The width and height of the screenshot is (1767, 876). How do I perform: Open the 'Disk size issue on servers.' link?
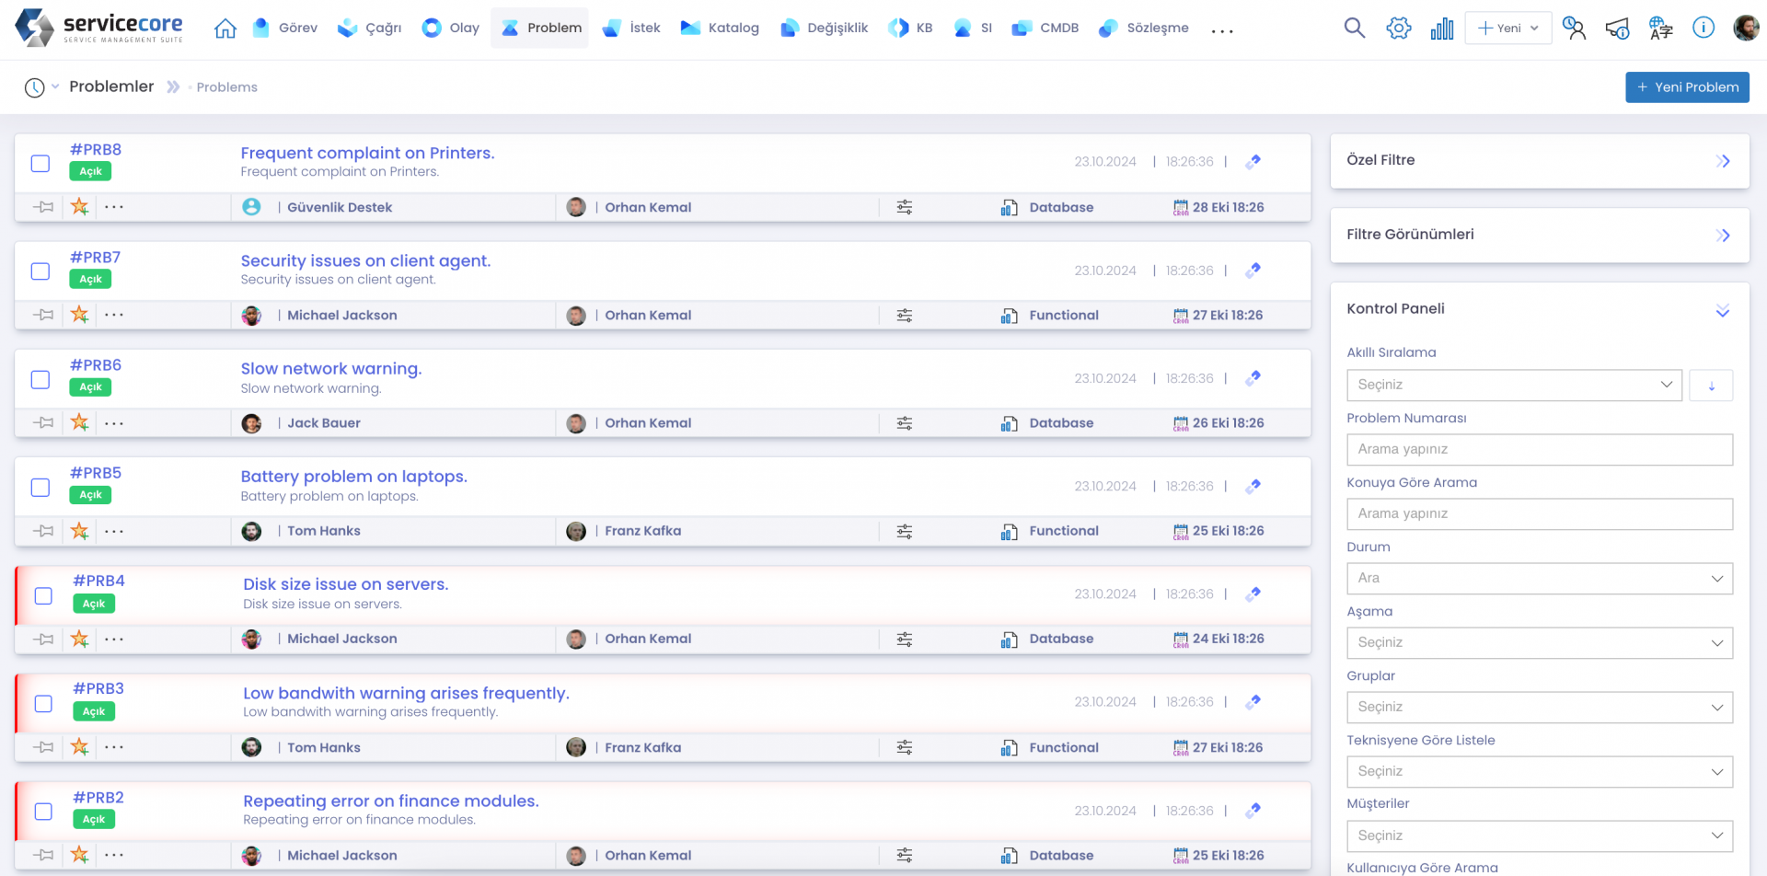345,584
